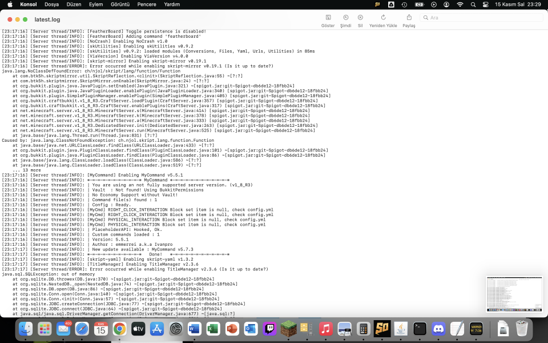Launch Microsoft Word from the Dock
Screen dimensions: 548x343
194,329
